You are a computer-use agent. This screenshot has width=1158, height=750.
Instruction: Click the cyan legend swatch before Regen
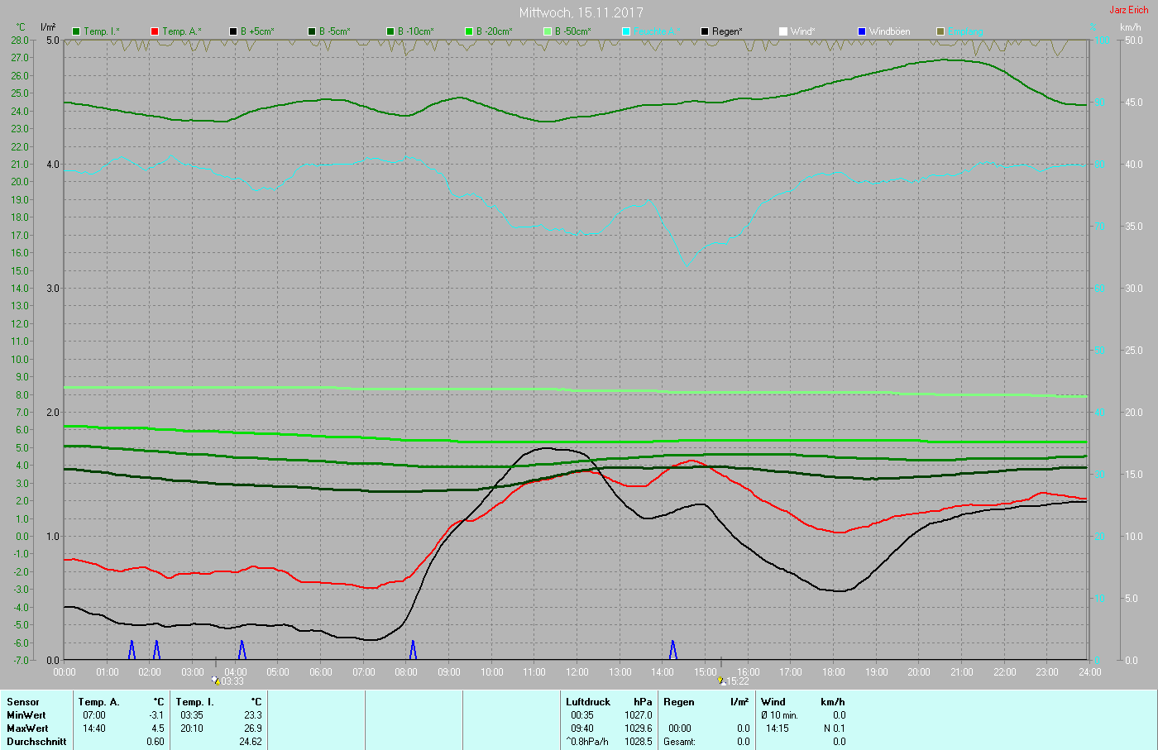pos(626,31)
